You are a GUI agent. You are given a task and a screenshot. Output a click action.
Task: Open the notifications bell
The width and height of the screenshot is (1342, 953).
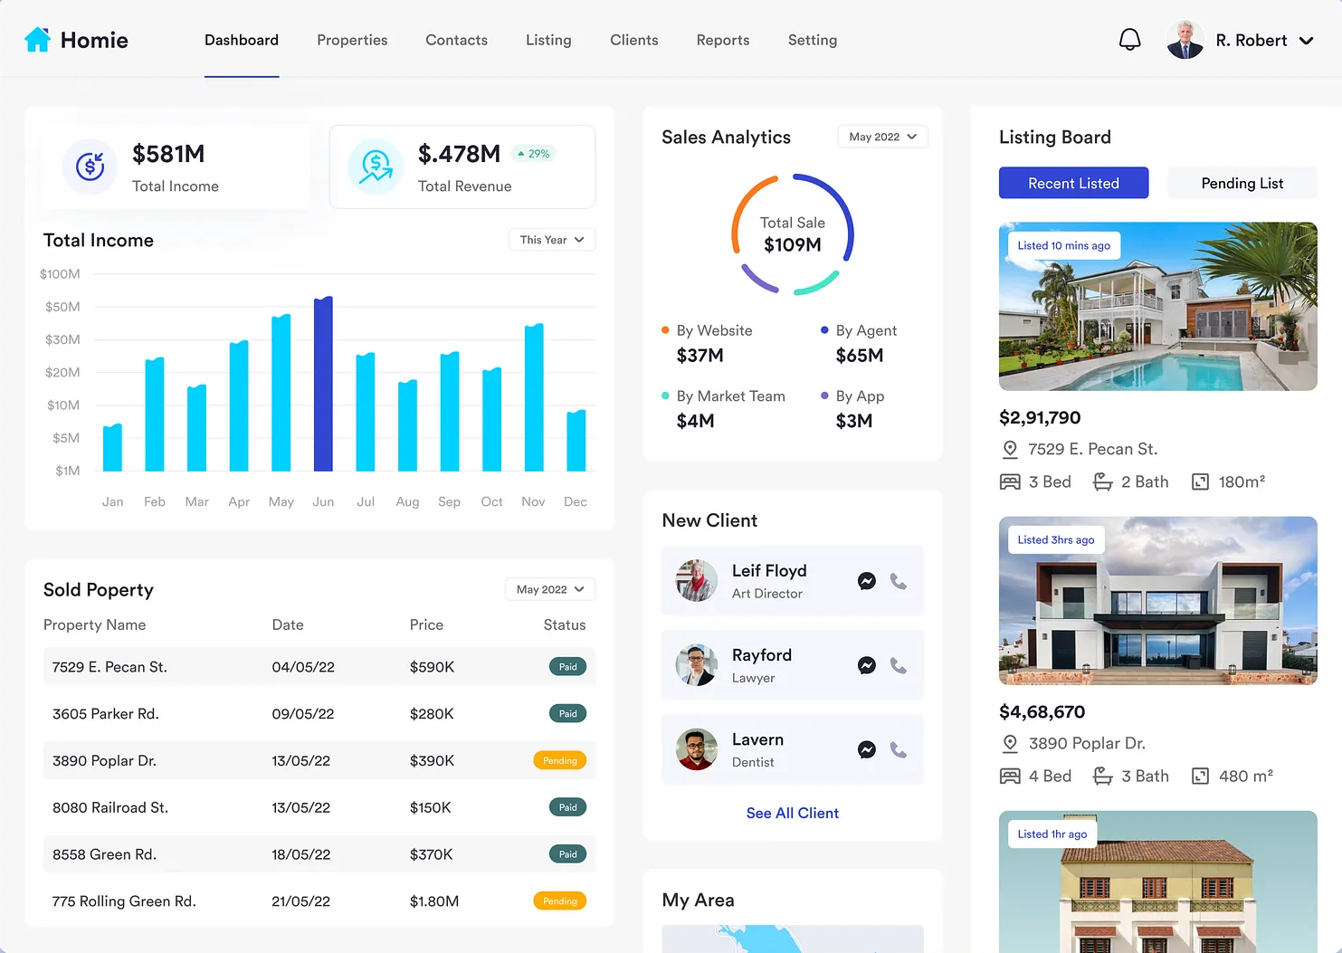pyautogui.click(x=1129, y=40)
